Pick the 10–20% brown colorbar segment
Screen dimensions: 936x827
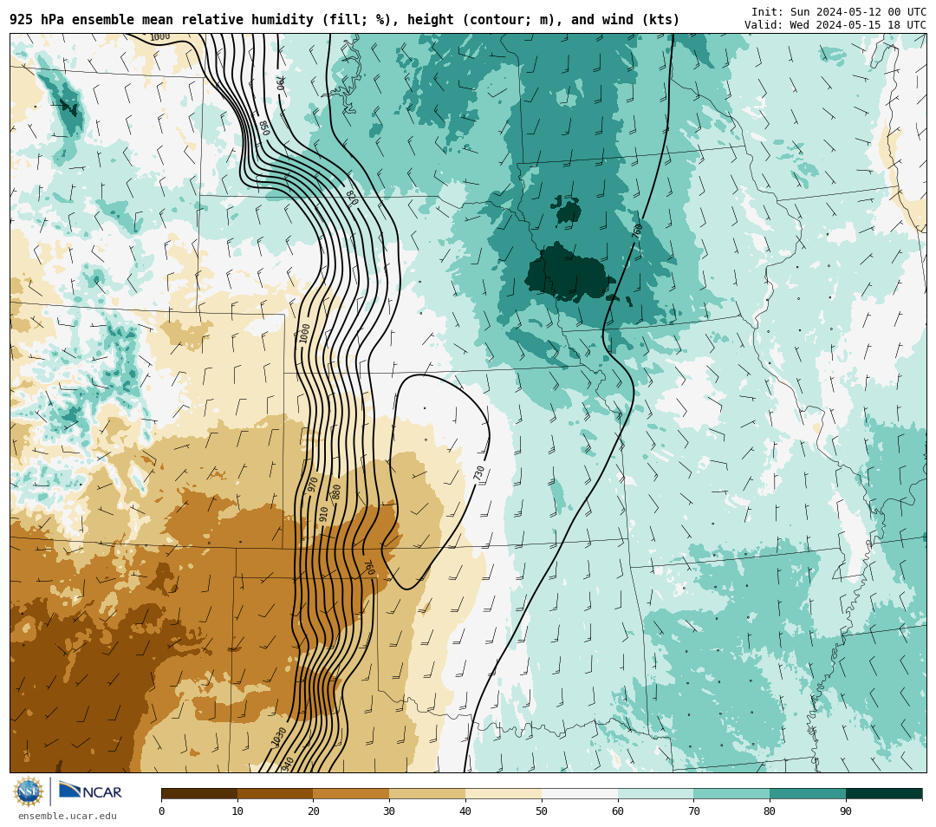pos(276,793)
